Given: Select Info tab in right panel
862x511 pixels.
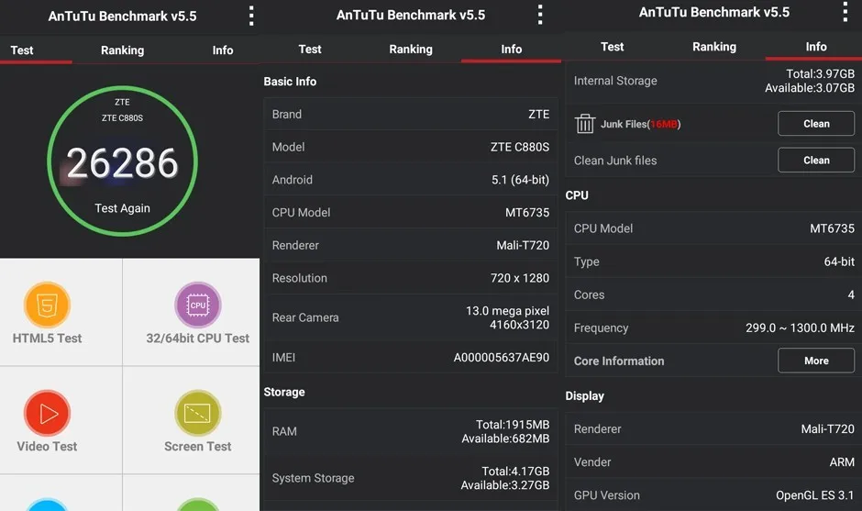Looking at the screenshot, I should point(816,47).
